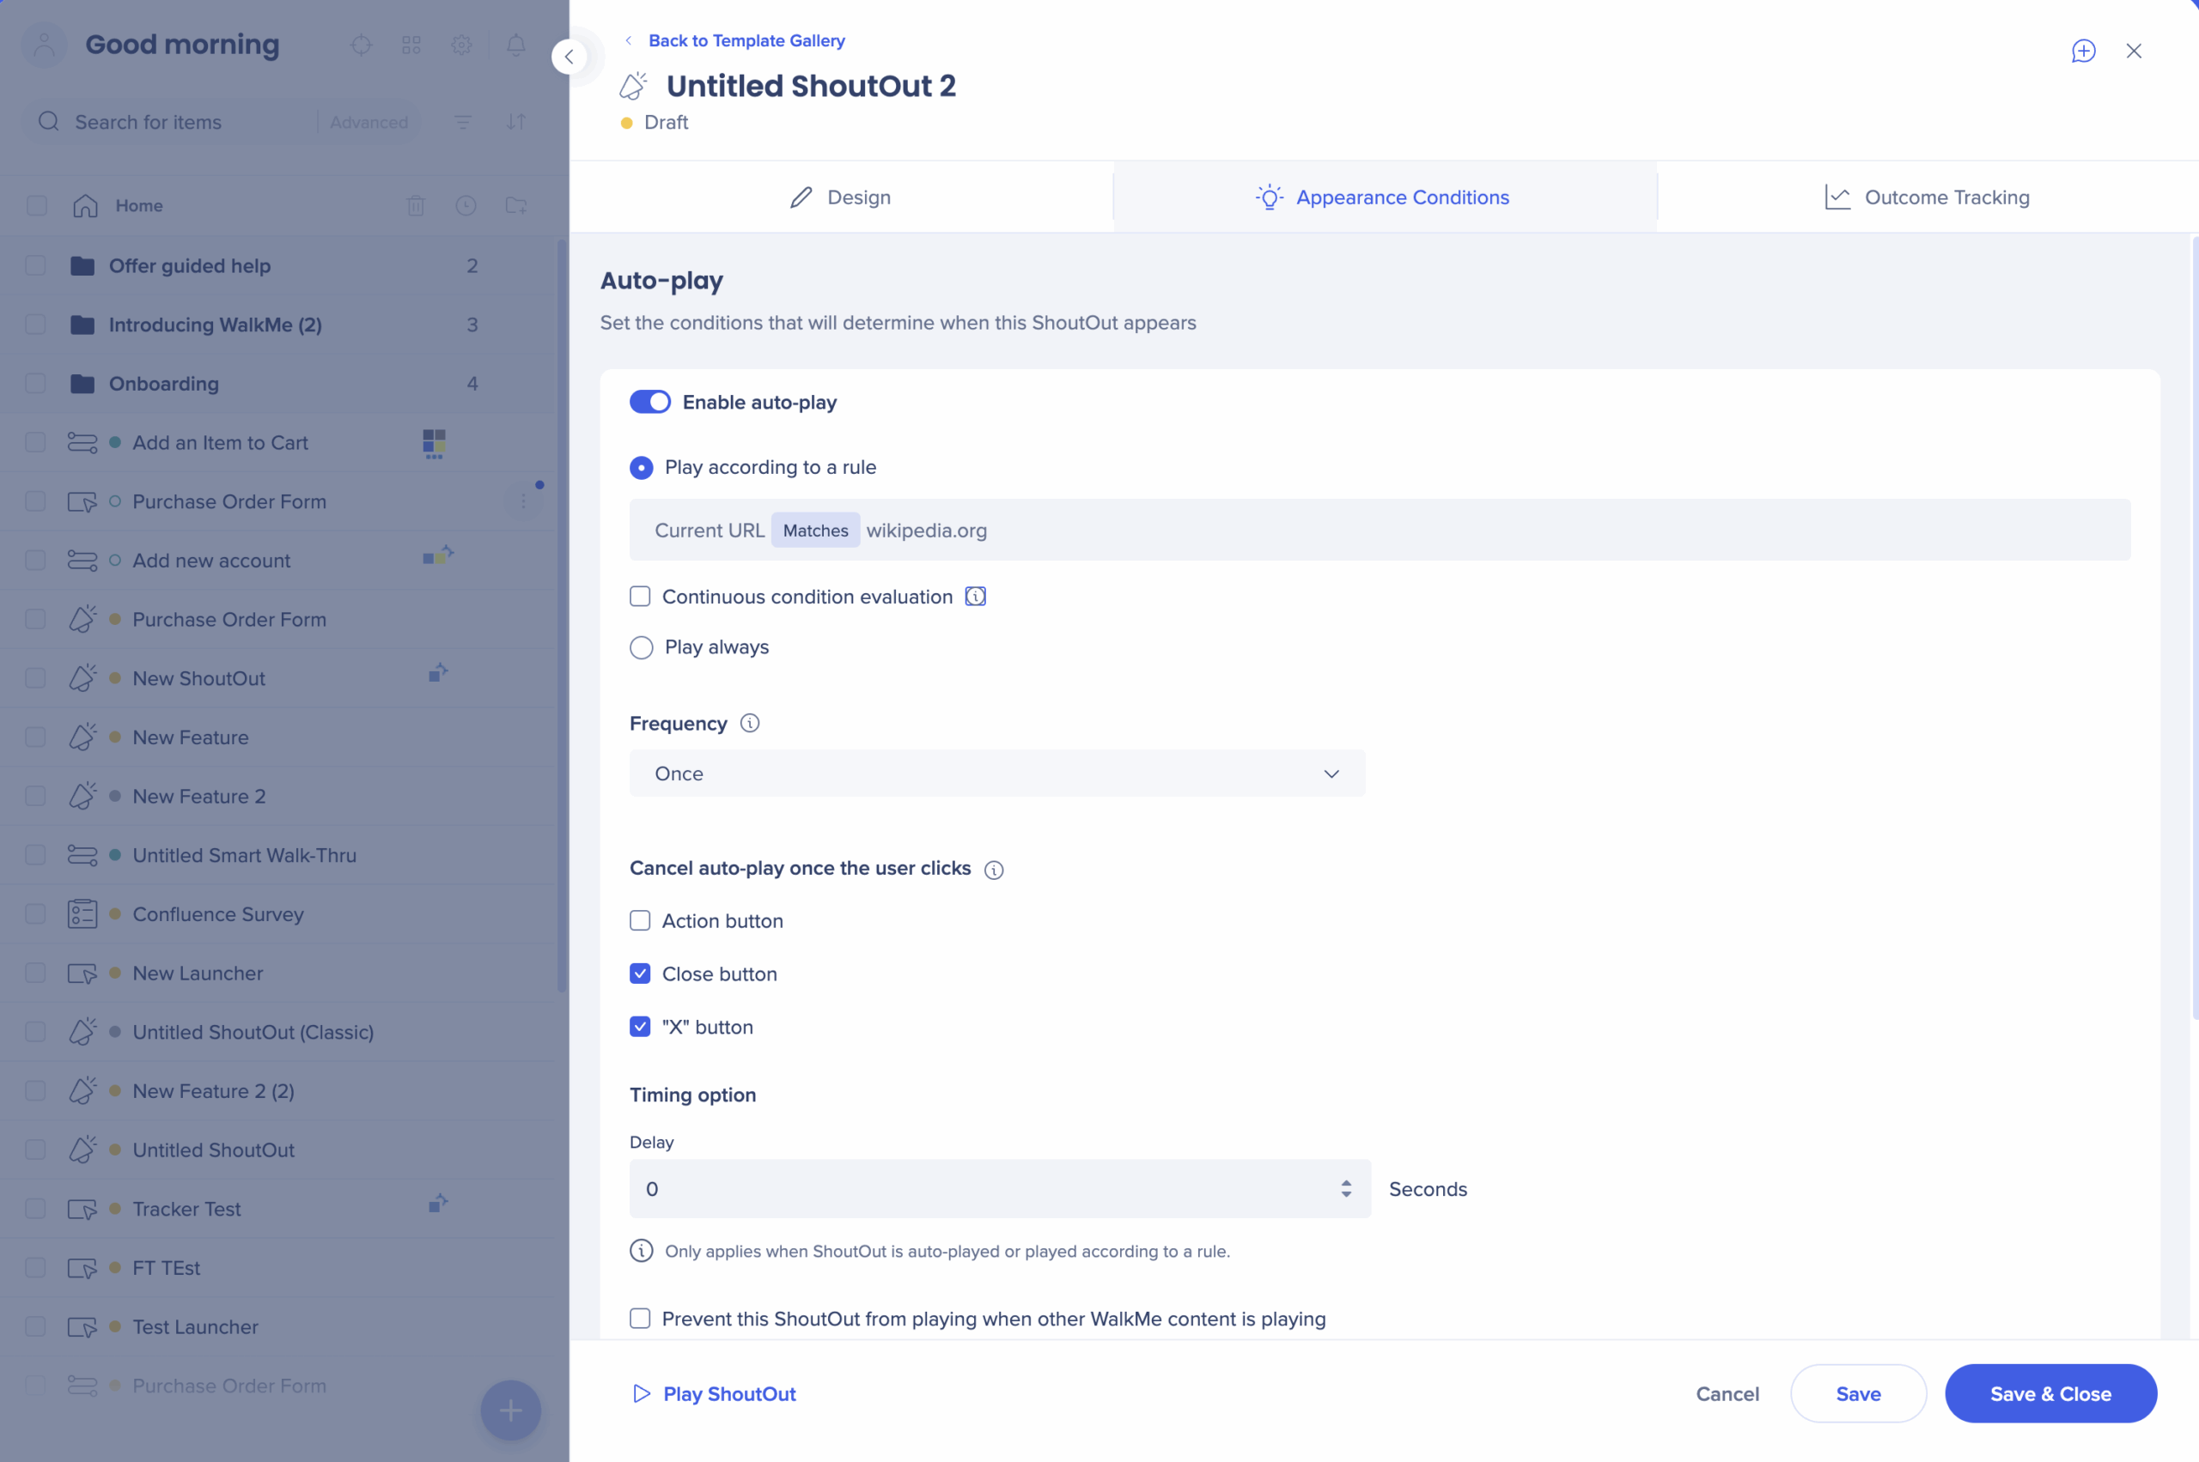2199x1462 pixels.
Task: Click the Frequency info icon
Action: coord(749,724)
